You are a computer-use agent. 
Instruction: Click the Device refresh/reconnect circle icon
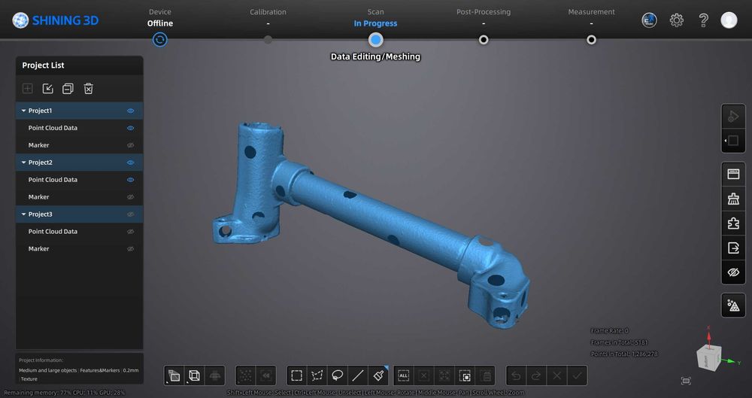click(159, 40)
